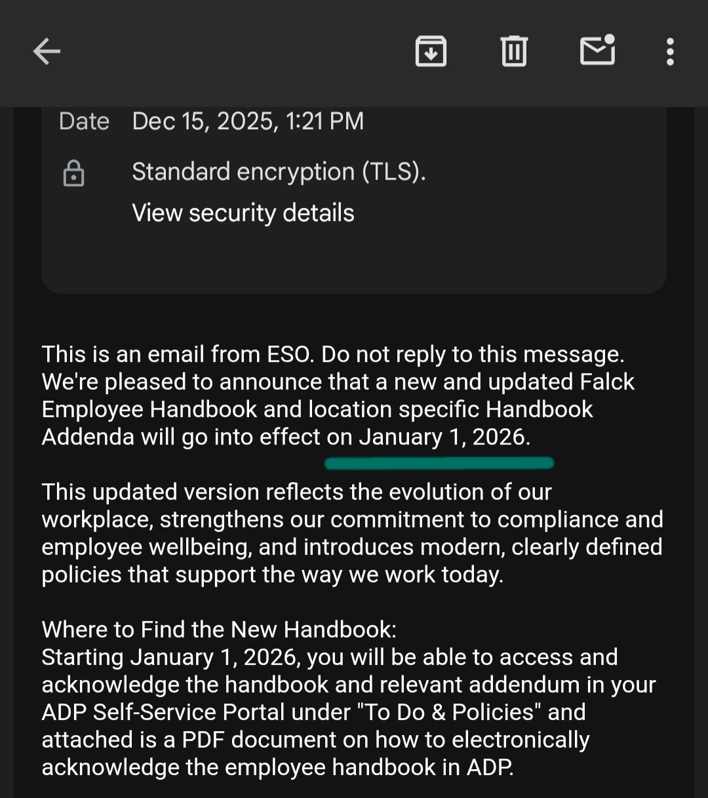Select the Dec 15, 2025, 1:21 PM timestamp

(x=248, y=121)
